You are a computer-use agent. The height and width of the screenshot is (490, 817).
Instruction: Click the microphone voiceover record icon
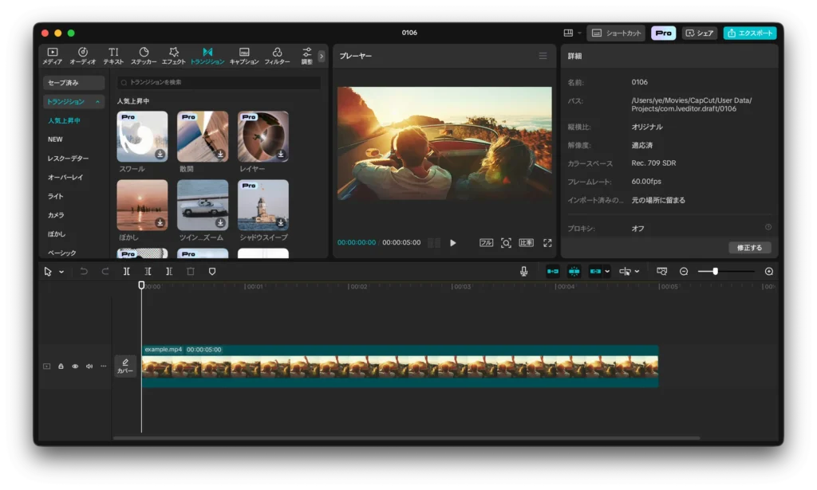coord(523,272)
